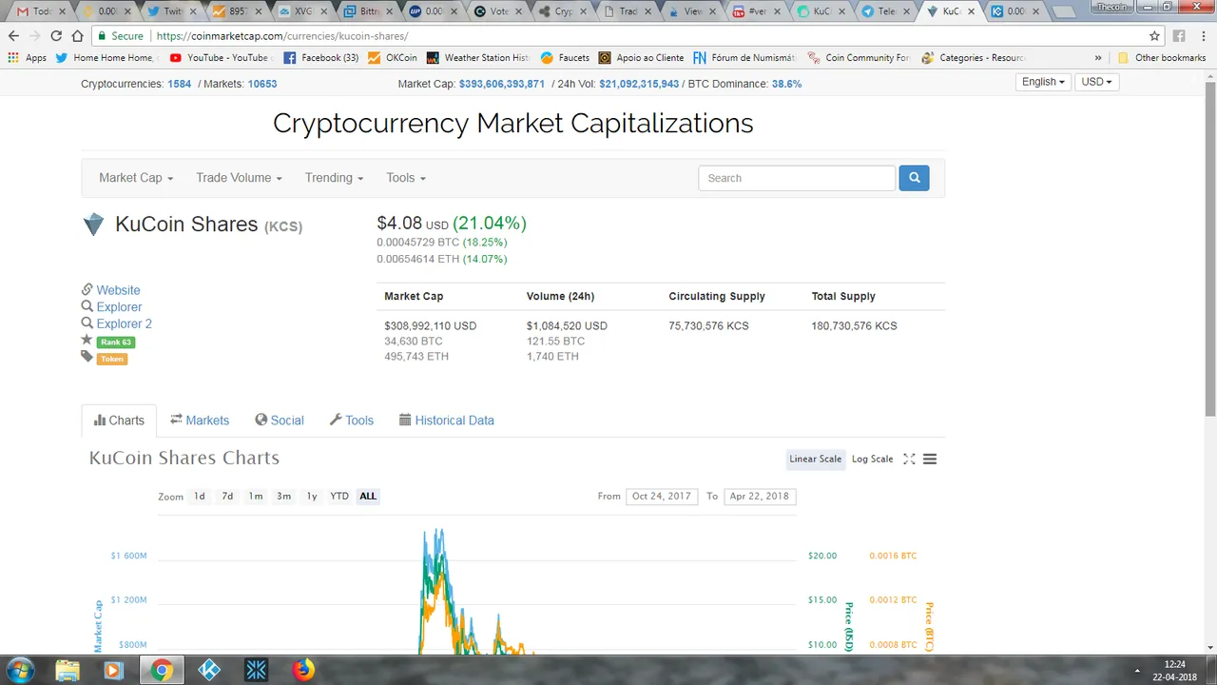
Task: Open the Other bookmarks folder
Action: (1162, 57)
